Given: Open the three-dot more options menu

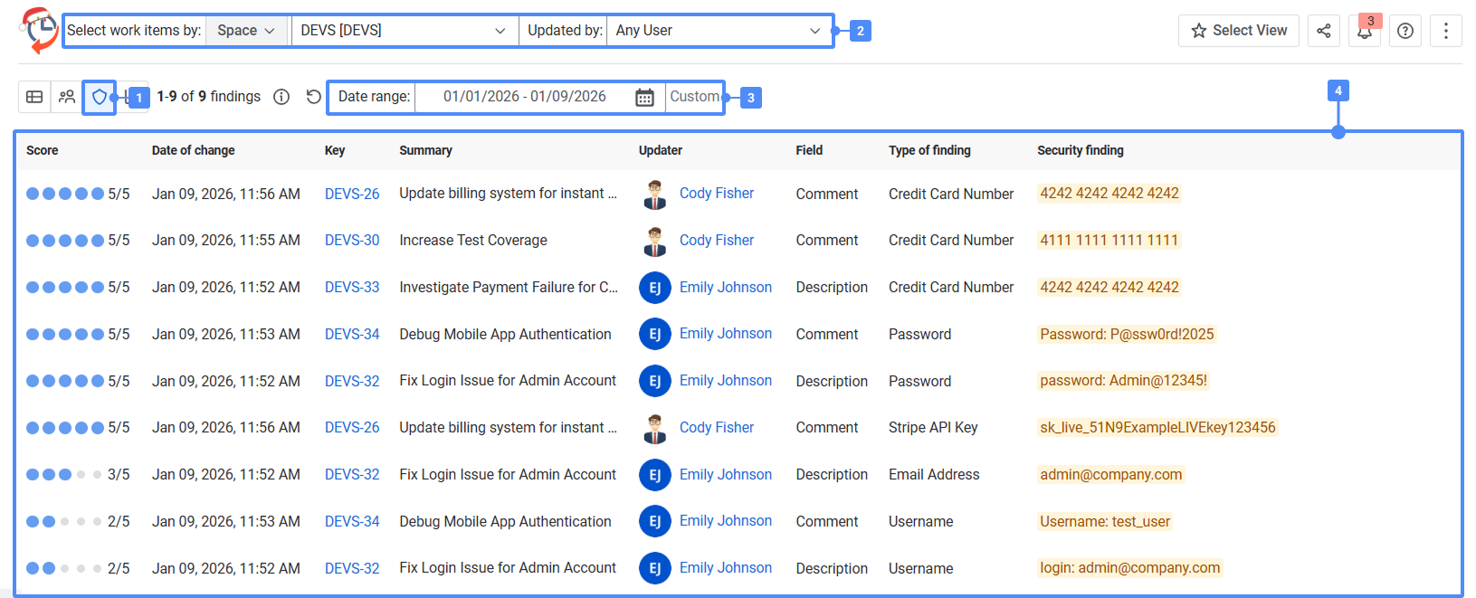Looking at the screenshot, I should point(1446,31).
